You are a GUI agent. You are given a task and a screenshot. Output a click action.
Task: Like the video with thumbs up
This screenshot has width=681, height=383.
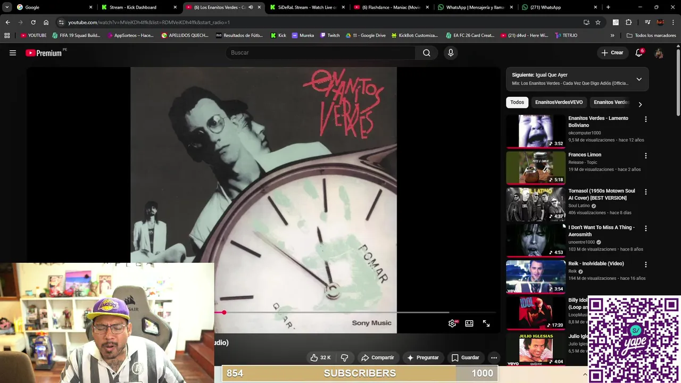click(x=321, y=357)
